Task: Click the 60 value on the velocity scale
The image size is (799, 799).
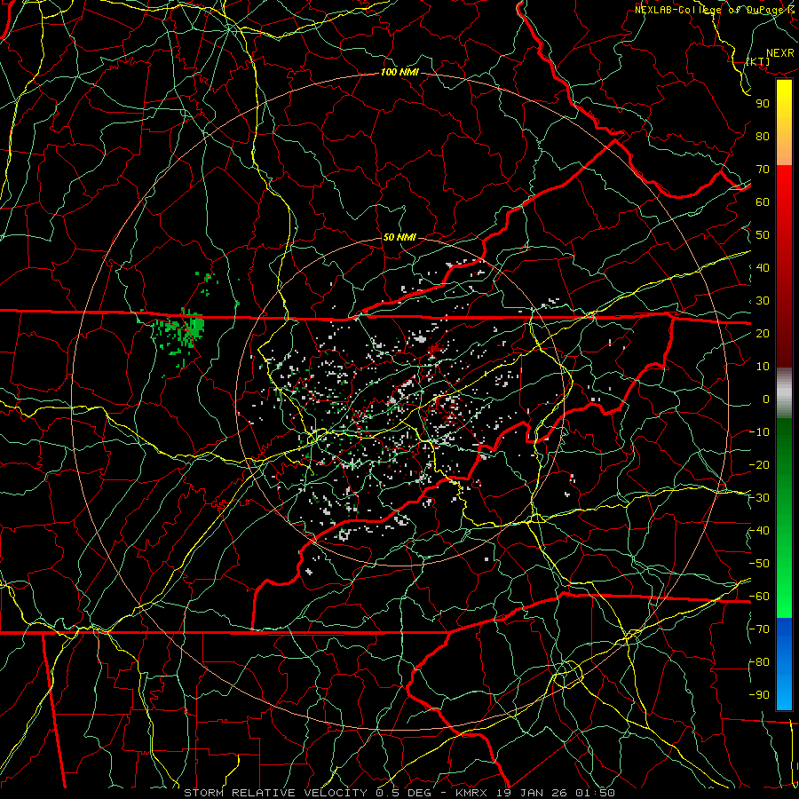Action: [x=763, y=202]
